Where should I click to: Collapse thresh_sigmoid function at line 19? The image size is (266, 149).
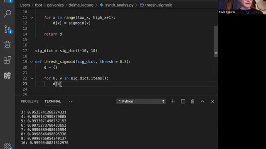pos(32,62)
